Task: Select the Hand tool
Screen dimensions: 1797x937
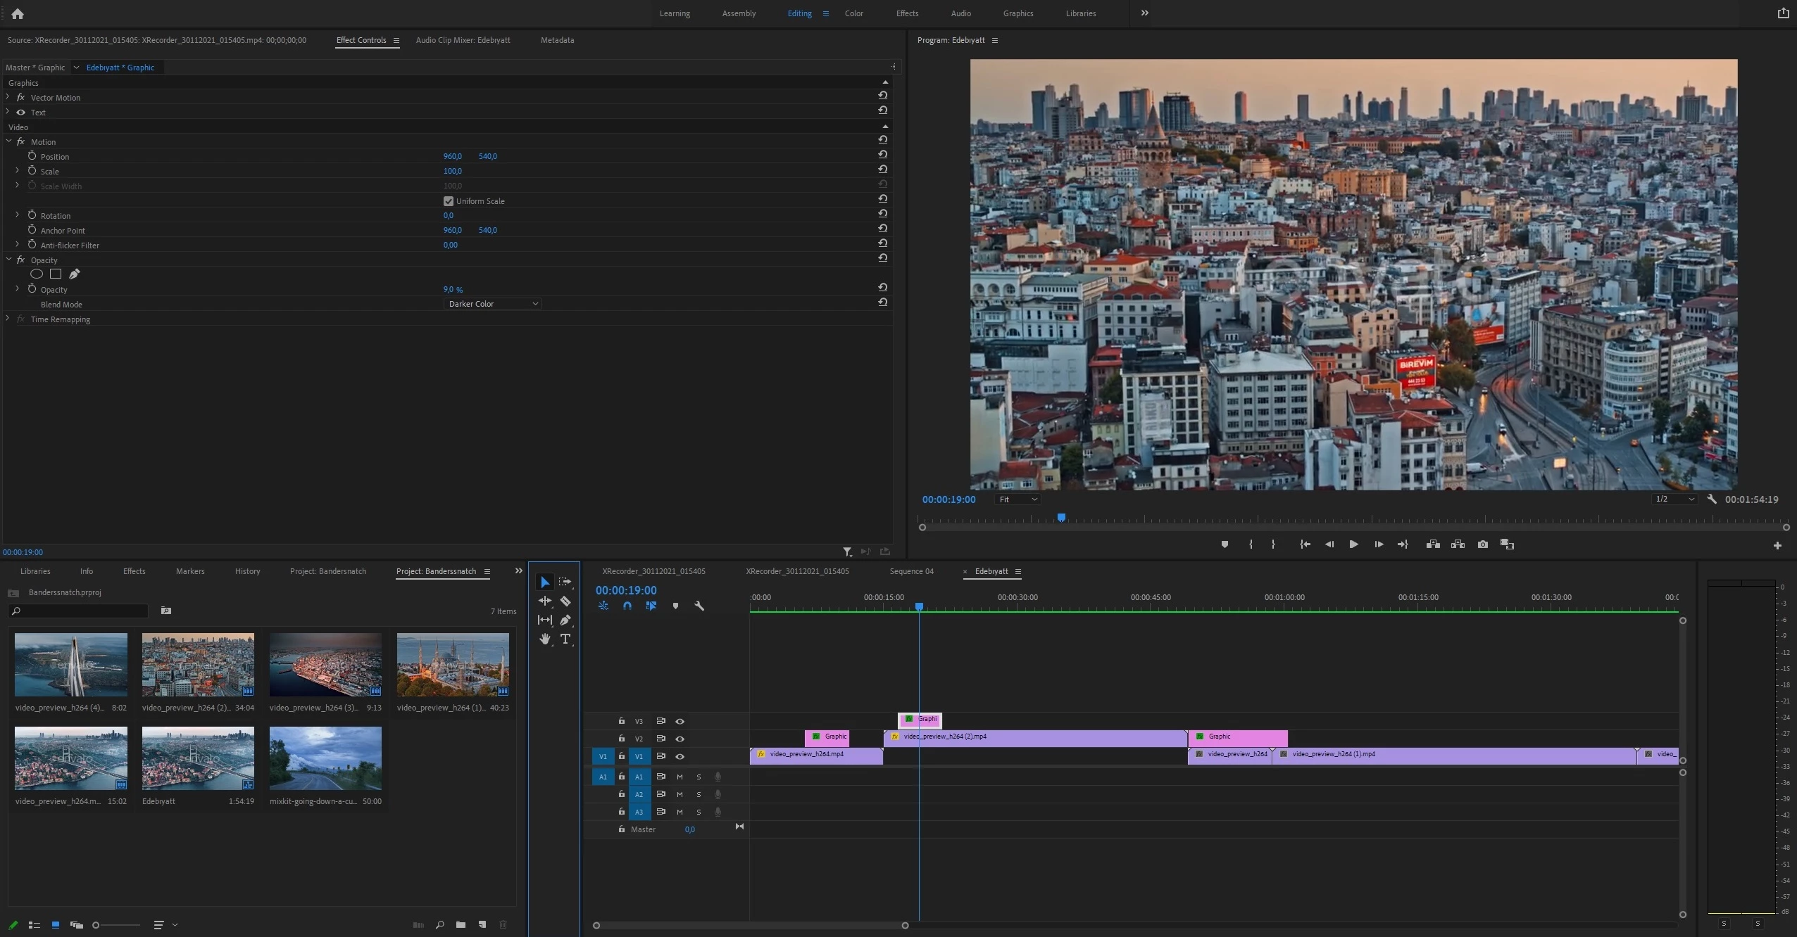Action: coord(545,639)
